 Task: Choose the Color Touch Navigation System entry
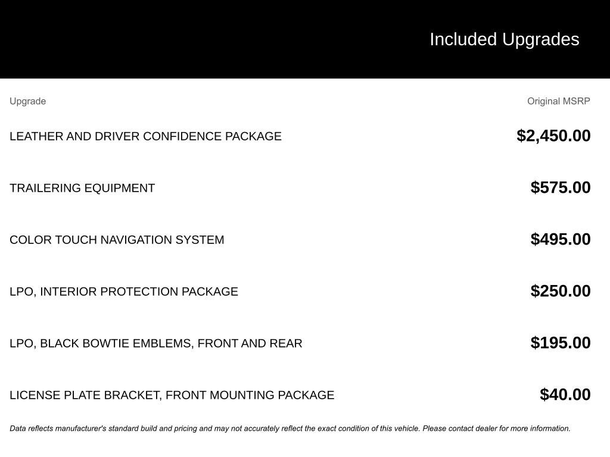(x=117, y=240)
